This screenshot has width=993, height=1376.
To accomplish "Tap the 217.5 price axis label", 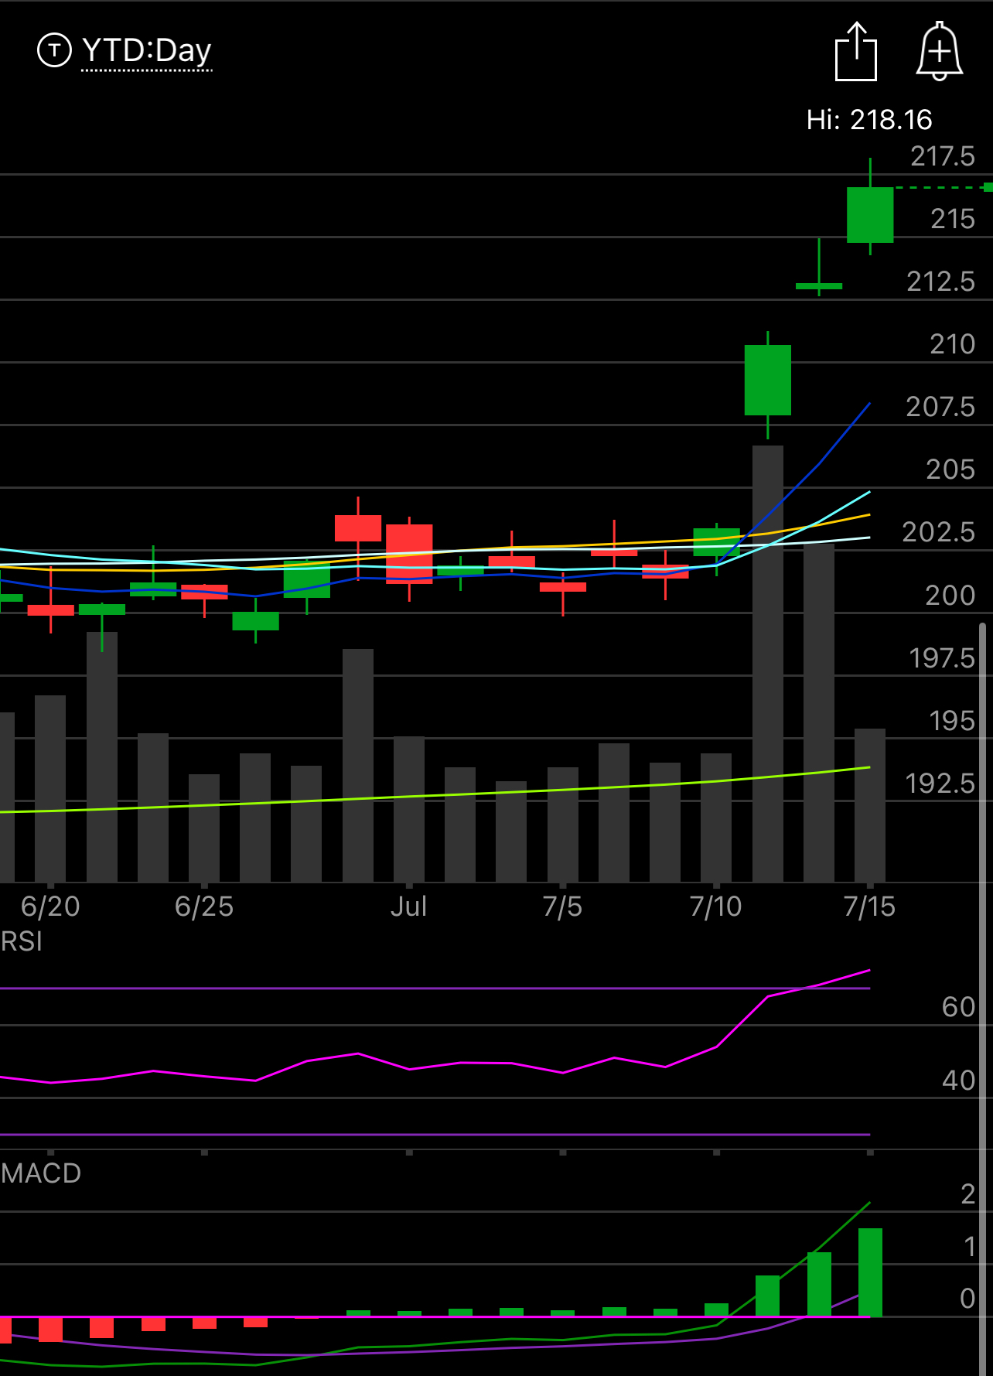I will click(x=943, y=156).
